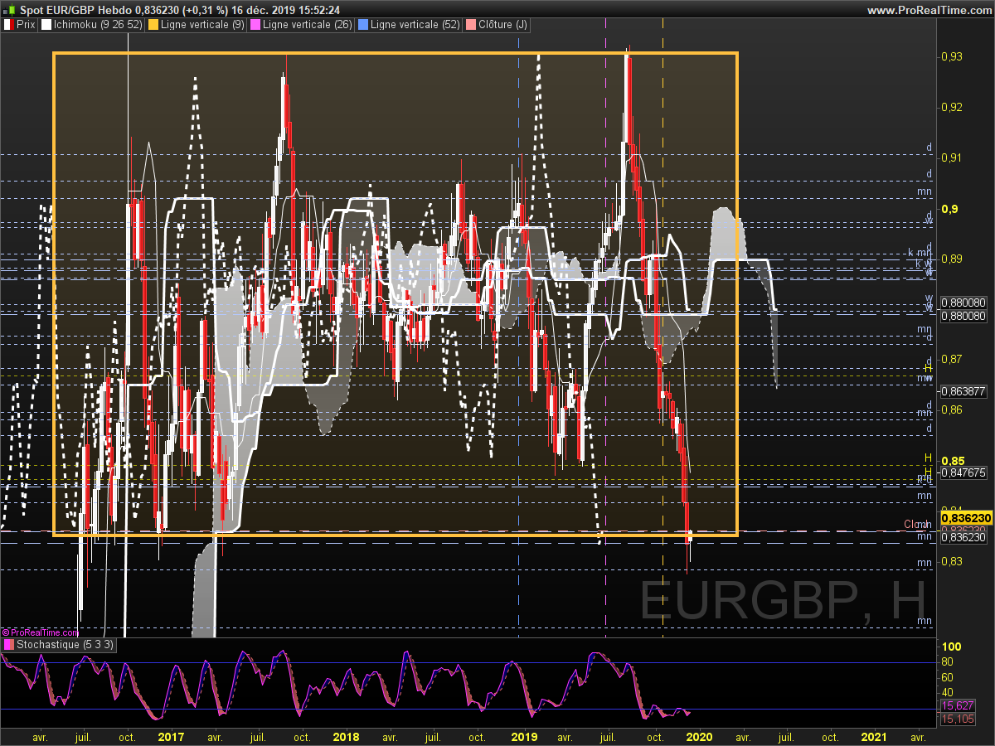Select the Ligne verticale (52) label
The image size is (995, 746).
pos(412,26)
